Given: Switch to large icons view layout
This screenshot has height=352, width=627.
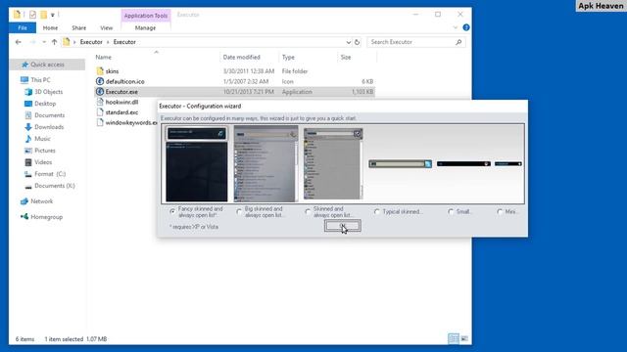Looking at the screenshot, I should pyautogui.click(x=464, y=339).
